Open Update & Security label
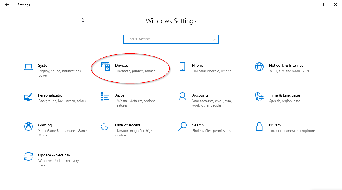The image size is (342, 190). coord(54,155)
